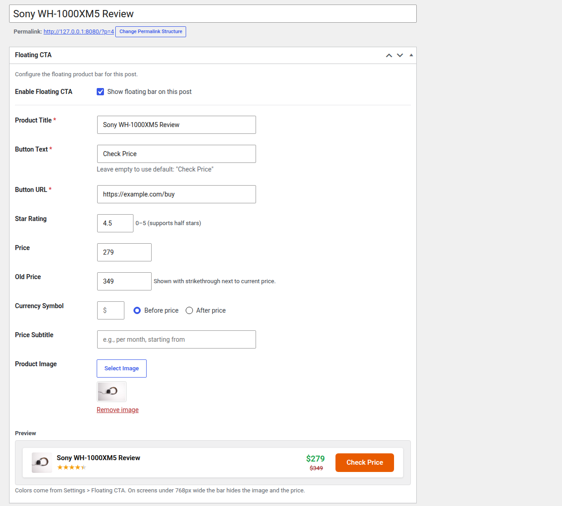This screenshot has width=562, height=506.
Task: Focus the Product Title input
Action: [x=177, y=125]
